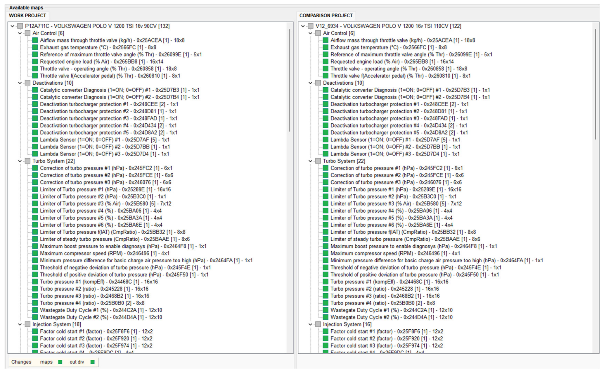
Task: Click green icon of work Deactivation turbocharger protection #3
Action: coord(35,118)
